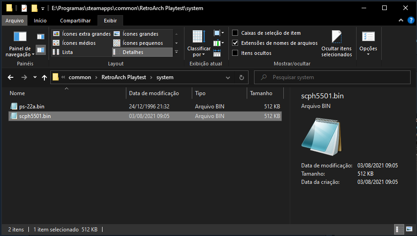This screenshot has width=417, height=236.
Task: Go forward with the right arrow
Action: tap(24, 77)
